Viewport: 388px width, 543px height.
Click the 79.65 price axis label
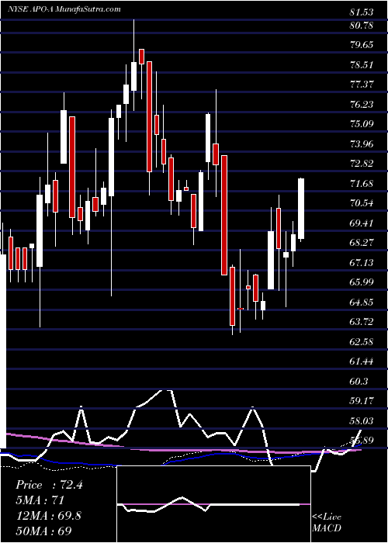tap(362, 45)
